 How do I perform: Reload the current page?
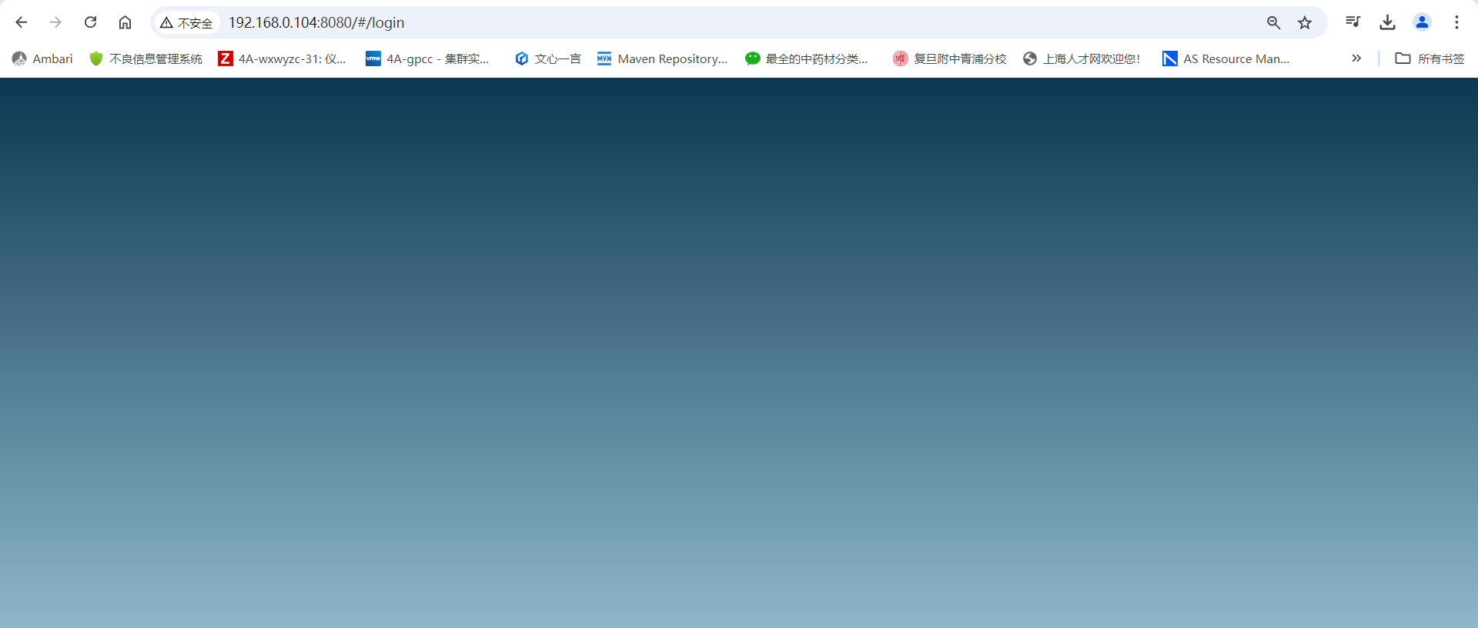click(90, 22)
